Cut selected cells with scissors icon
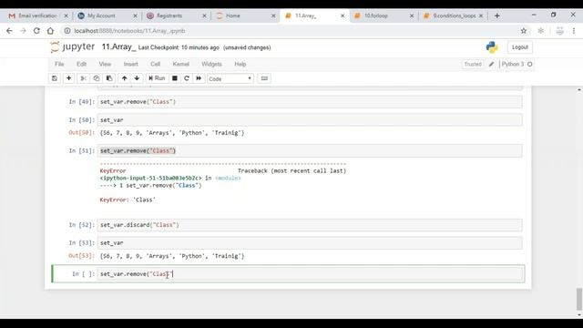583x328 pixels. pos(83,78)
